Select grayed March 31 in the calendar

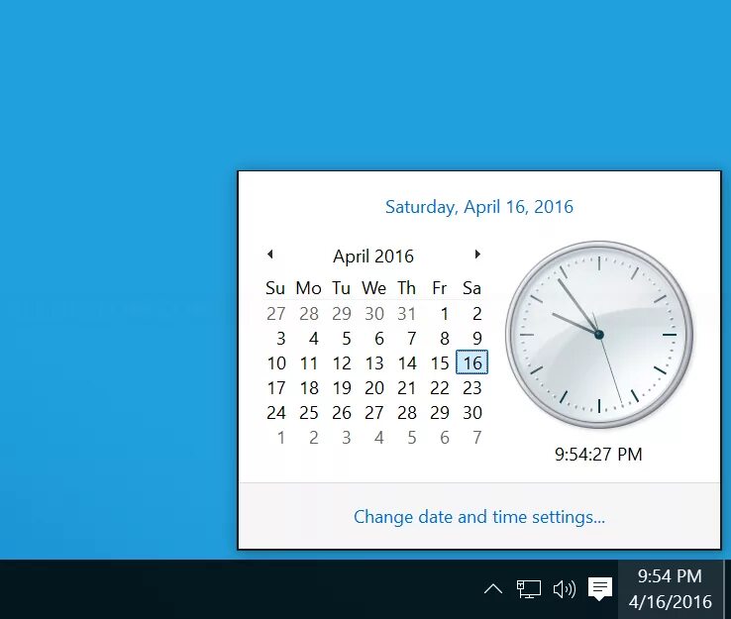407,314
